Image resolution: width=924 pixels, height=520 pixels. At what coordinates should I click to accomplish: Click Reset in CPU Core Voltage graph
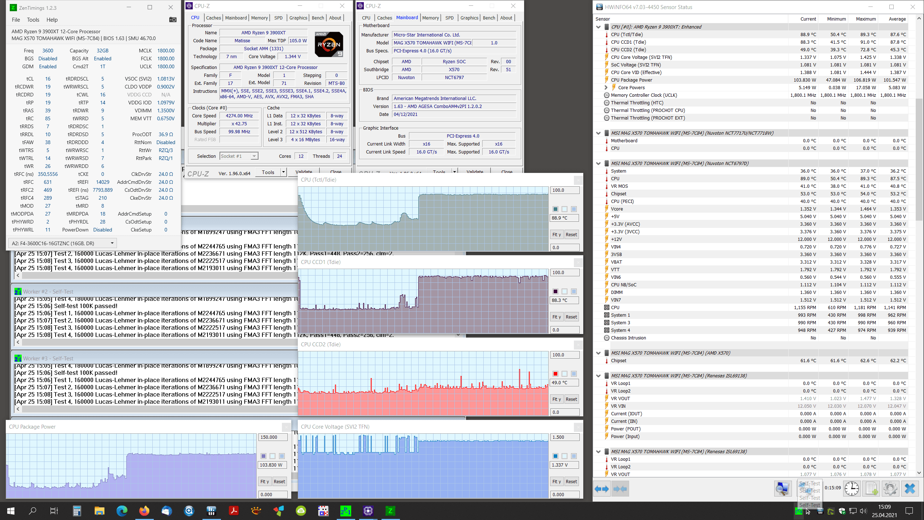click(571, 481)
